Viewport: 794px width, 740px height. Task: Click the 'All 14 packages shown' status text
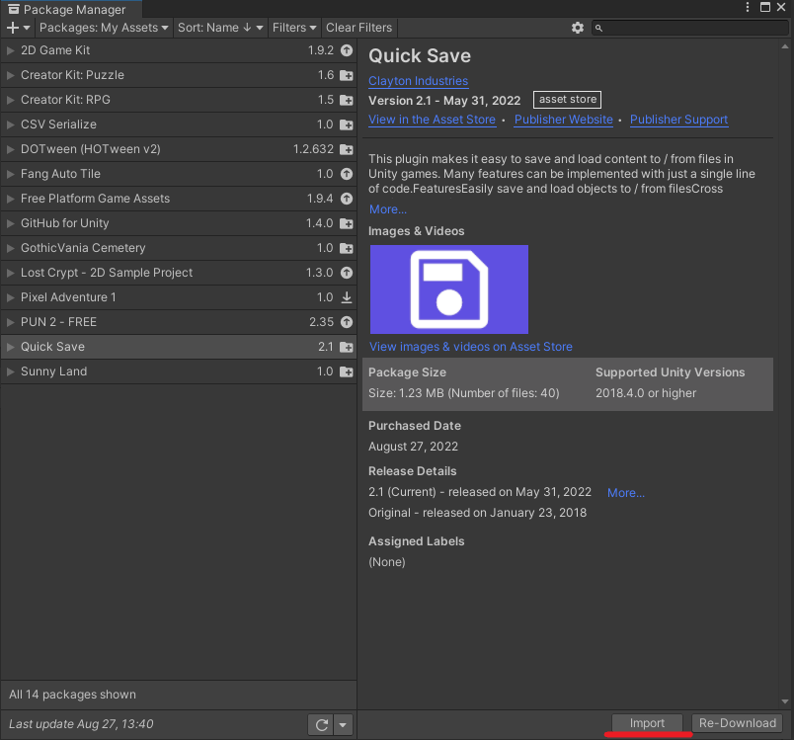[x=72, y=695]
